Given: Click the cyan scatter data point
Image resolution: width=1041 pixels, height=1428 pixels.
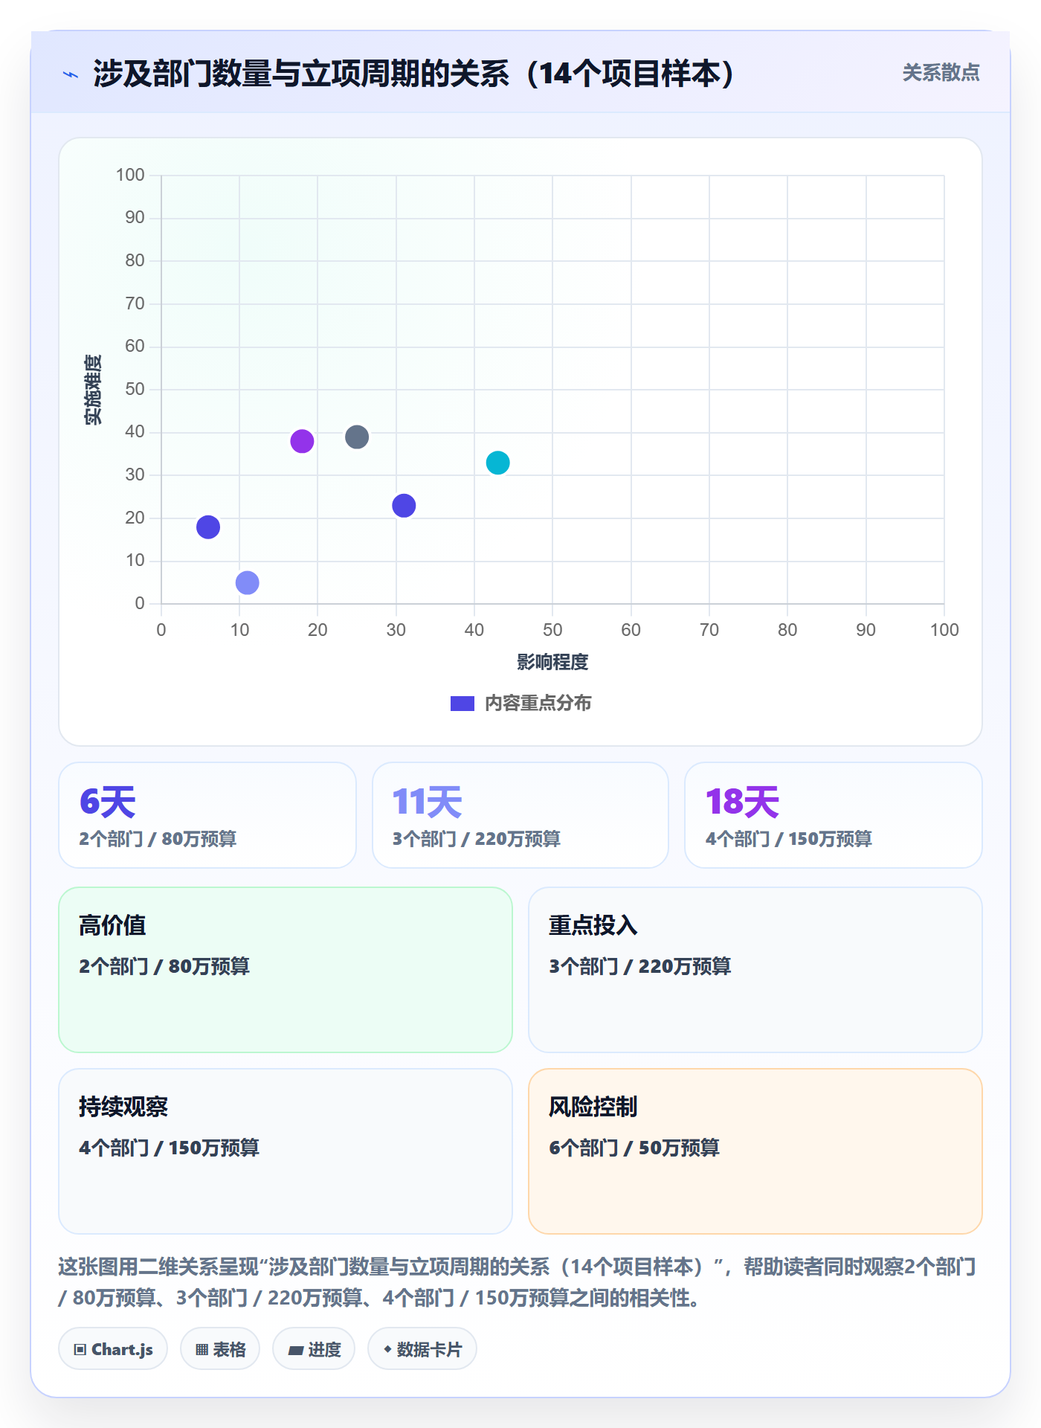Looking at the screenshot, I should click(x=497, y=463).
